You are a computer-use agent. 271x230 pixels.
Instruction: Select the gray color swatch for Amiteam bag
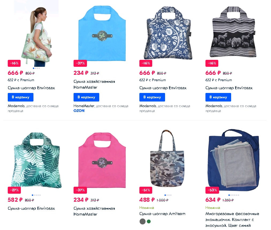coord(142,221)
